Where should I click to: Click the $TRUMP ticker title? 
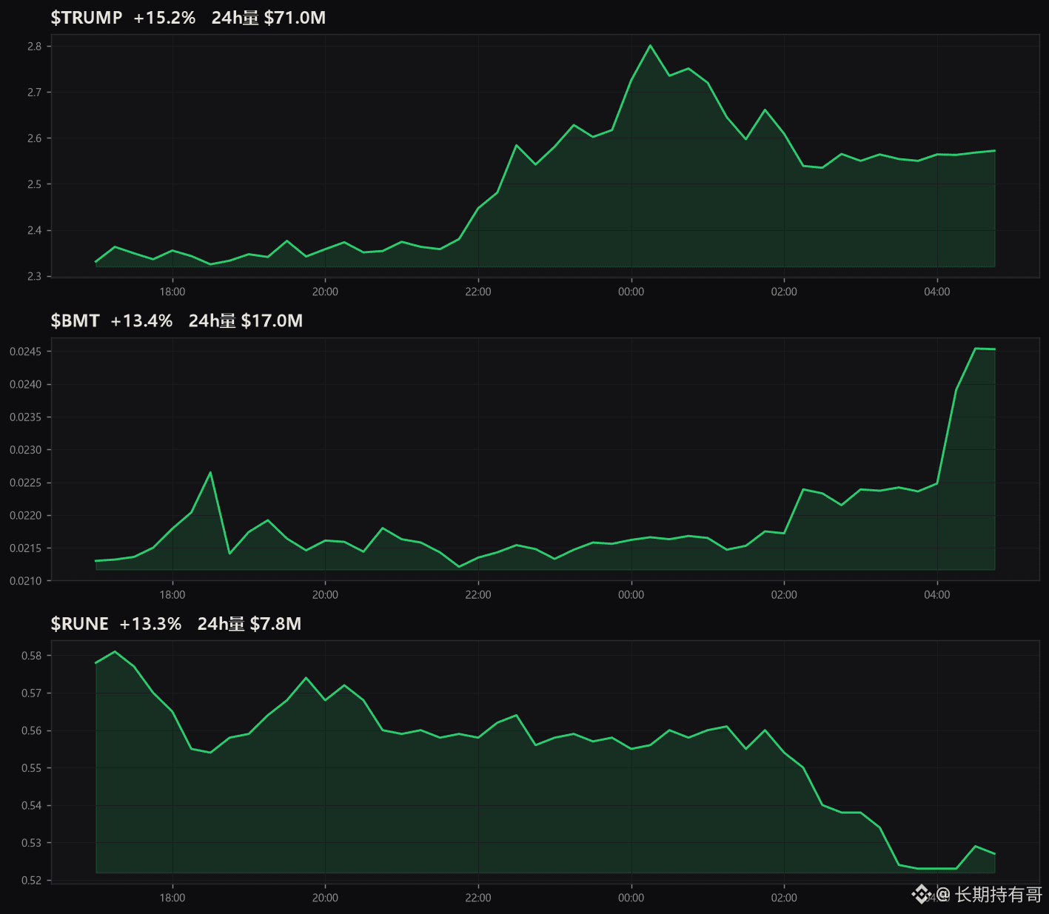(x=87, y=18)
